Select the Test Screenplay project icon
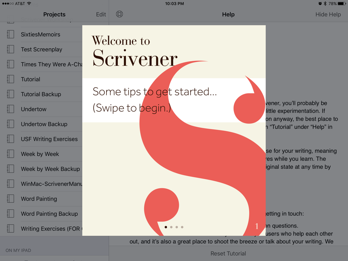Image resolution: width=348 pixels, height=261 pixels. [10, 49]
